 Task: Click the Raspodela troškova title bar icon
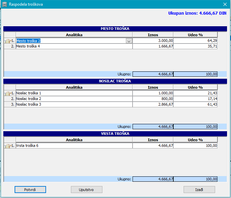pos(5,5)
